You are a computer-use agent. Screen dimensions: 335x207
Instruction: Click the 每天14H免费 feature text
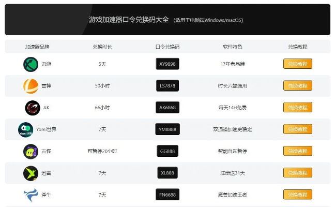tap(233, 108)
